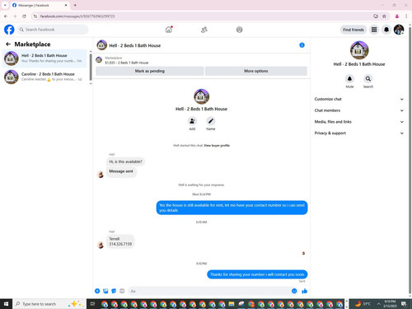
Task: Click the house avatar in right panel
Action: point(359,50)
